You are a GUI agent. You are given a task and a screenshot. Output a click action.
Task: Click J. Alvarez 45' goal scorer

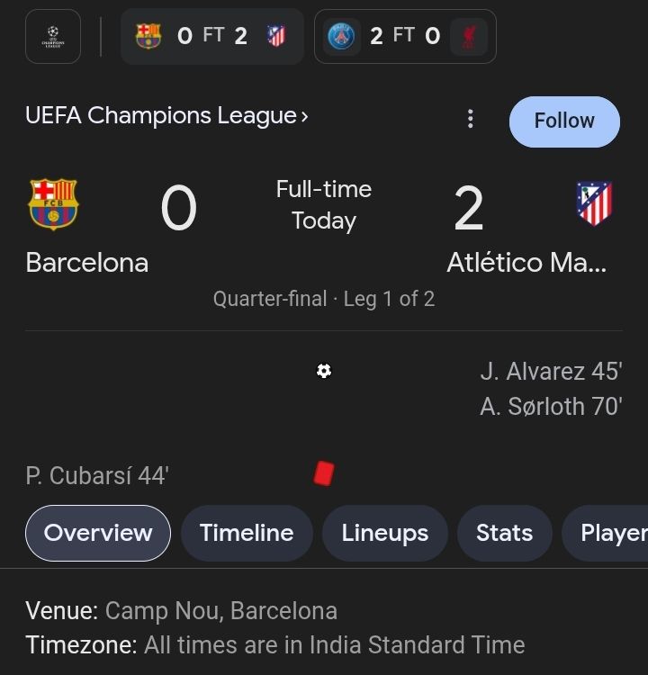551,372
